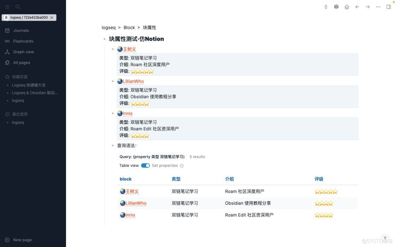Toggle the right sidebar panel icon

click(389, 7)
